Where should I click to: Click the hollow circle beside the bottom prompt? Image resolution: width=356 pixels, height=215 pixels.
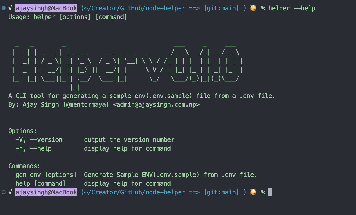(x=3, y=192)
